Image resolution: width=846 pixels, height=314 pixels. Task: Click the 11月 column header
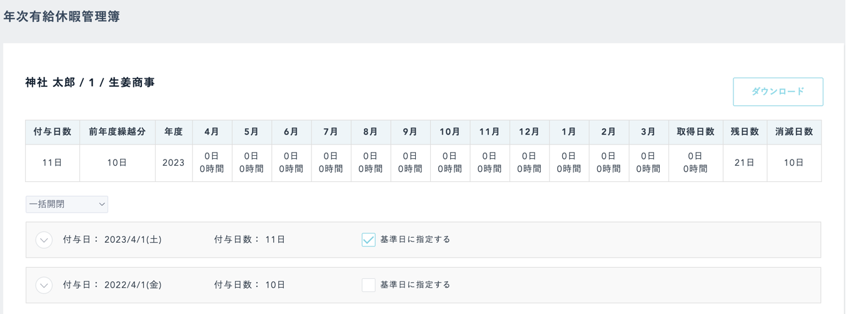[490, 132]
